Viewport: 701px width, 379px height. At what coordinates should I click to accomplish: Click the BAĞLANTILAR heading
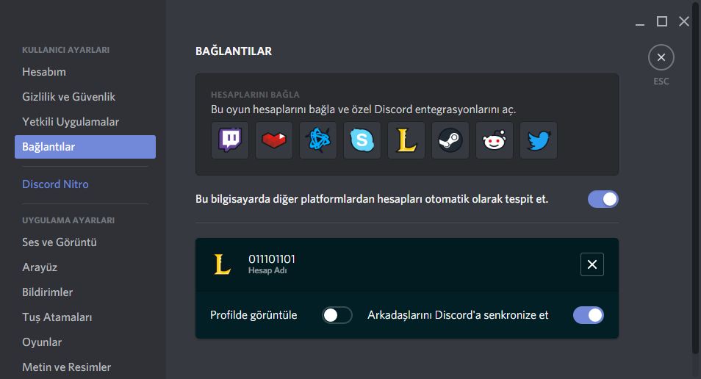[x=234, y=51]
